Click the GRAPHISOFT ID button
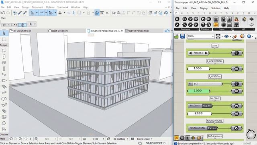257x145 pixels. point(155,143)
